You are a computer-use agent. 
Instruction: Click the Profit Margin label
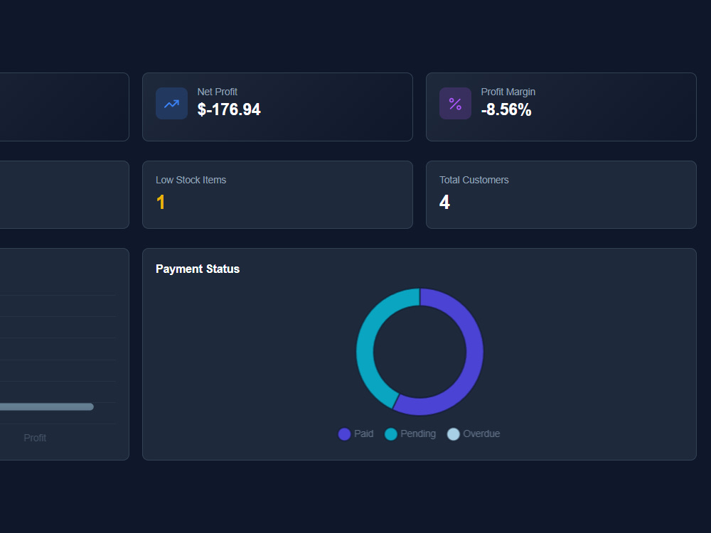[x=508, y=92]
